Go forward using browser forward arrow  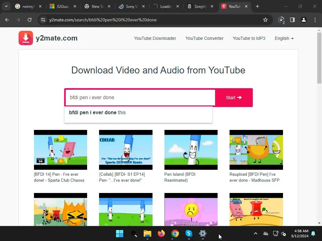[x=18, y=20]
